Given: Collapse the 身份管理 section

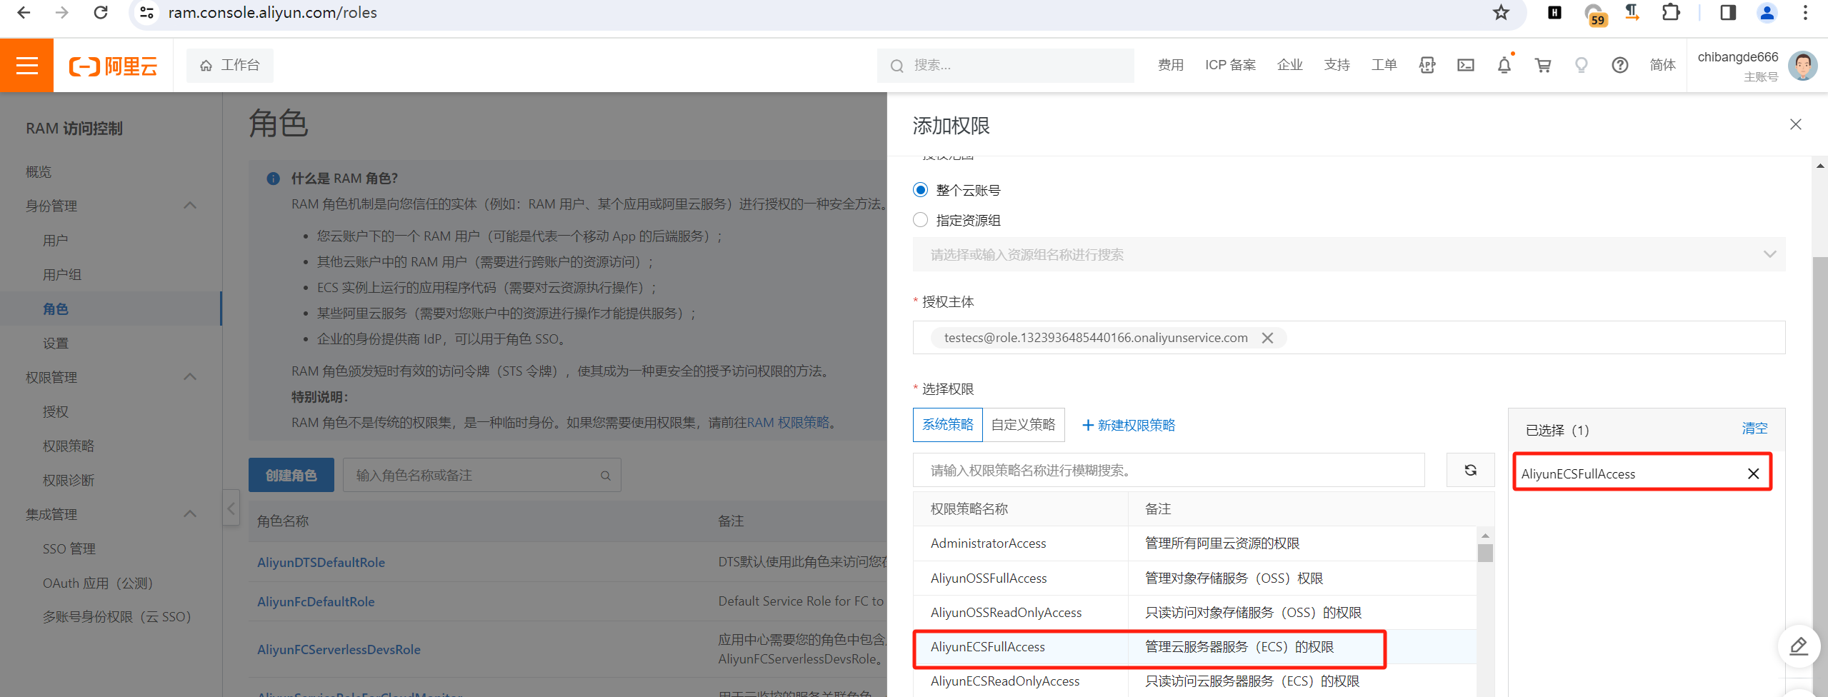Looking at the screenshot, I should tap(190, 206).
